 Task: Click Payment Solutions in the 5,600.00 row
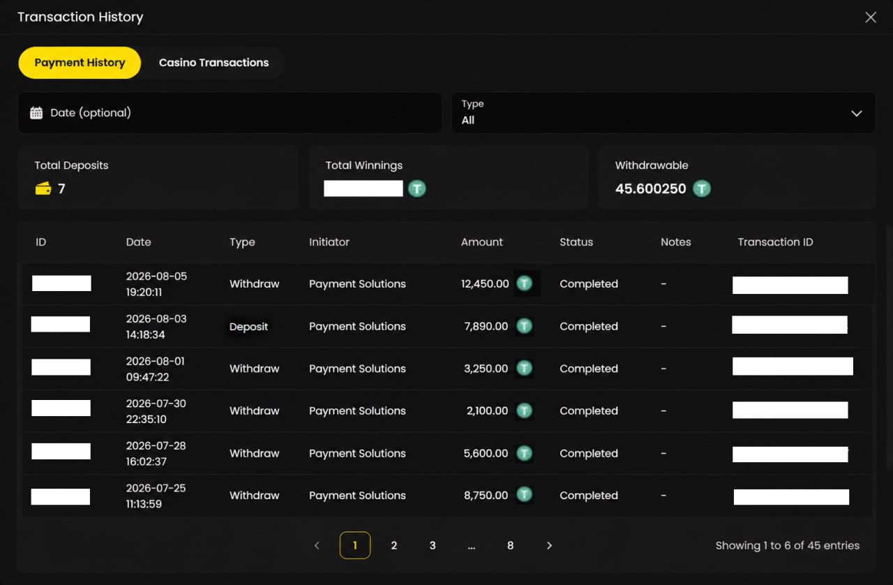357,453
